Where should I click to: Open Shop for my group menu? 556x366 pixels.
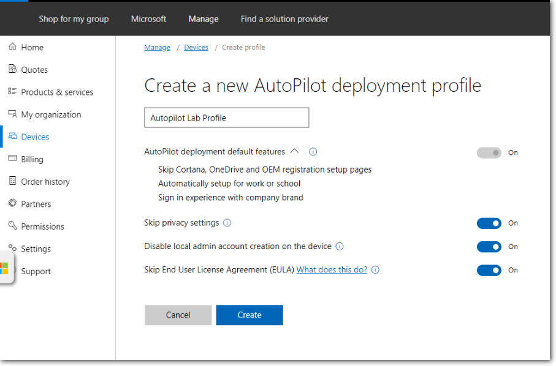point(74,19)
